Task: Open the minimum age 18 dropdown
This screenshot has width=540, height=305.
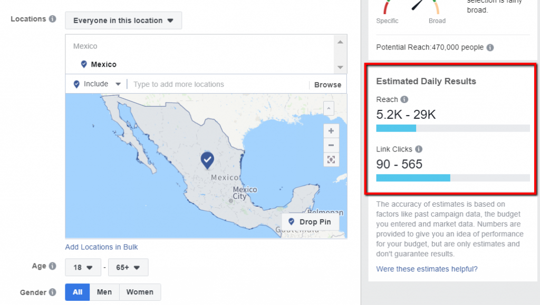Action: [x=83, y=267]
